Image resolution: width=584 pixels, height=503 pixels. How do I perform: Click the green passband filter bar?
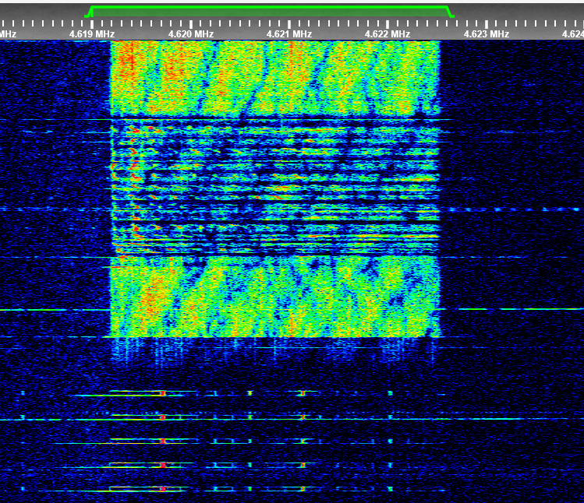270,12
